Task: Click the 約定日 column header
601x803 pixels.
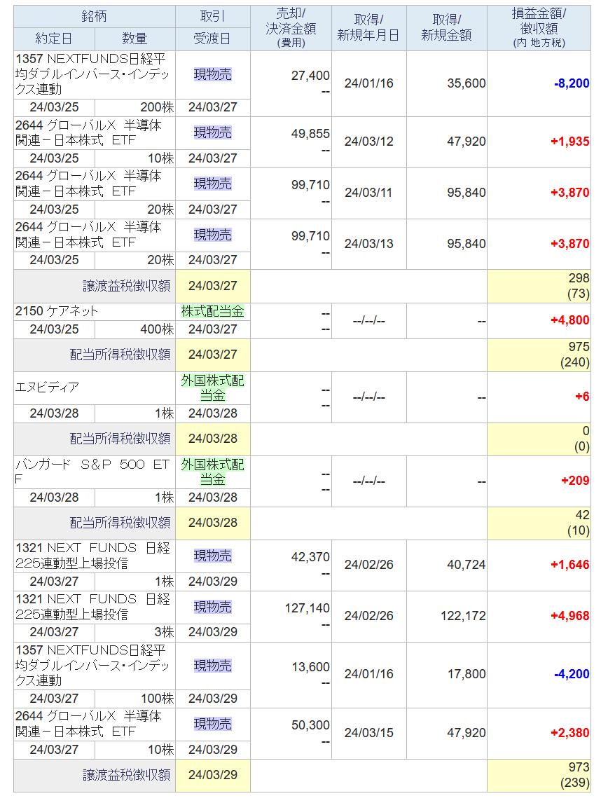Action: pyautogui.click(x=54, y=39)
